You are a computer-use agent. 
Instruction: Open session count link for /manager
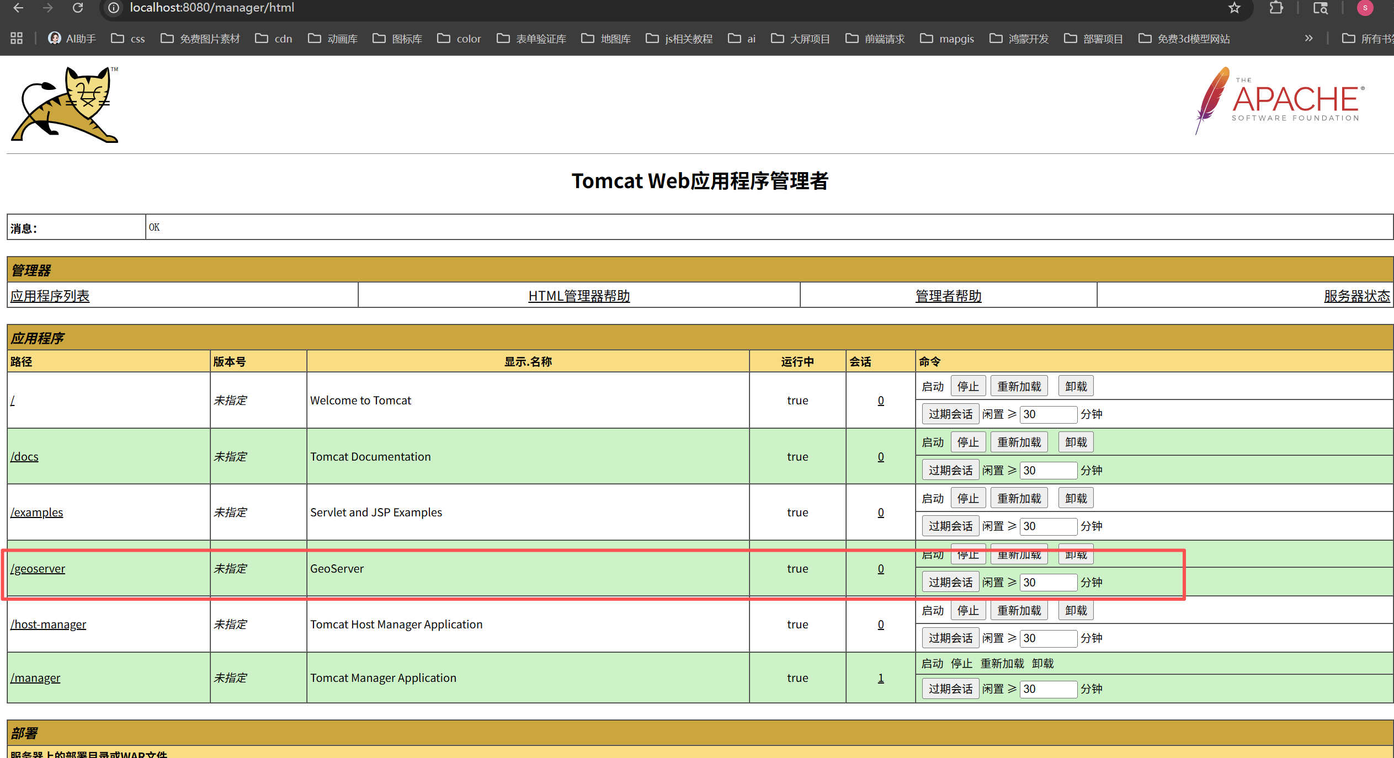(x=881, y=678)
